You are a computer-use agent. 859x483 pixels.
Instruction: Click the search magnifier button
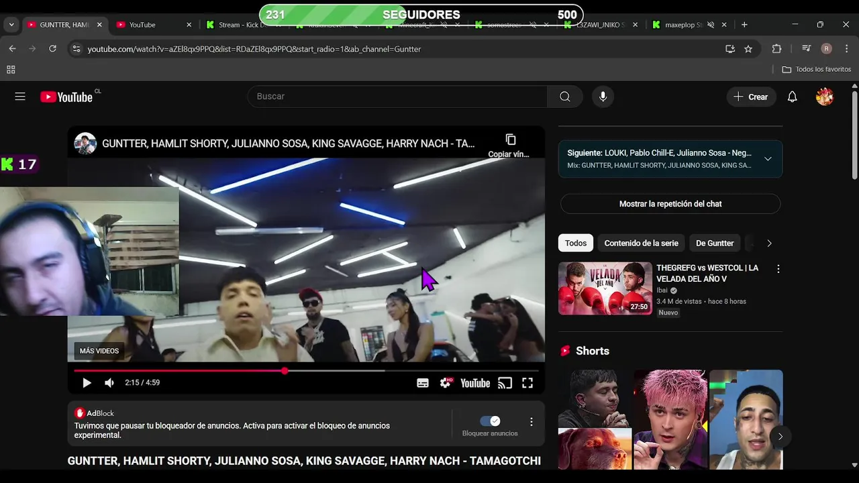pos(565,97)
